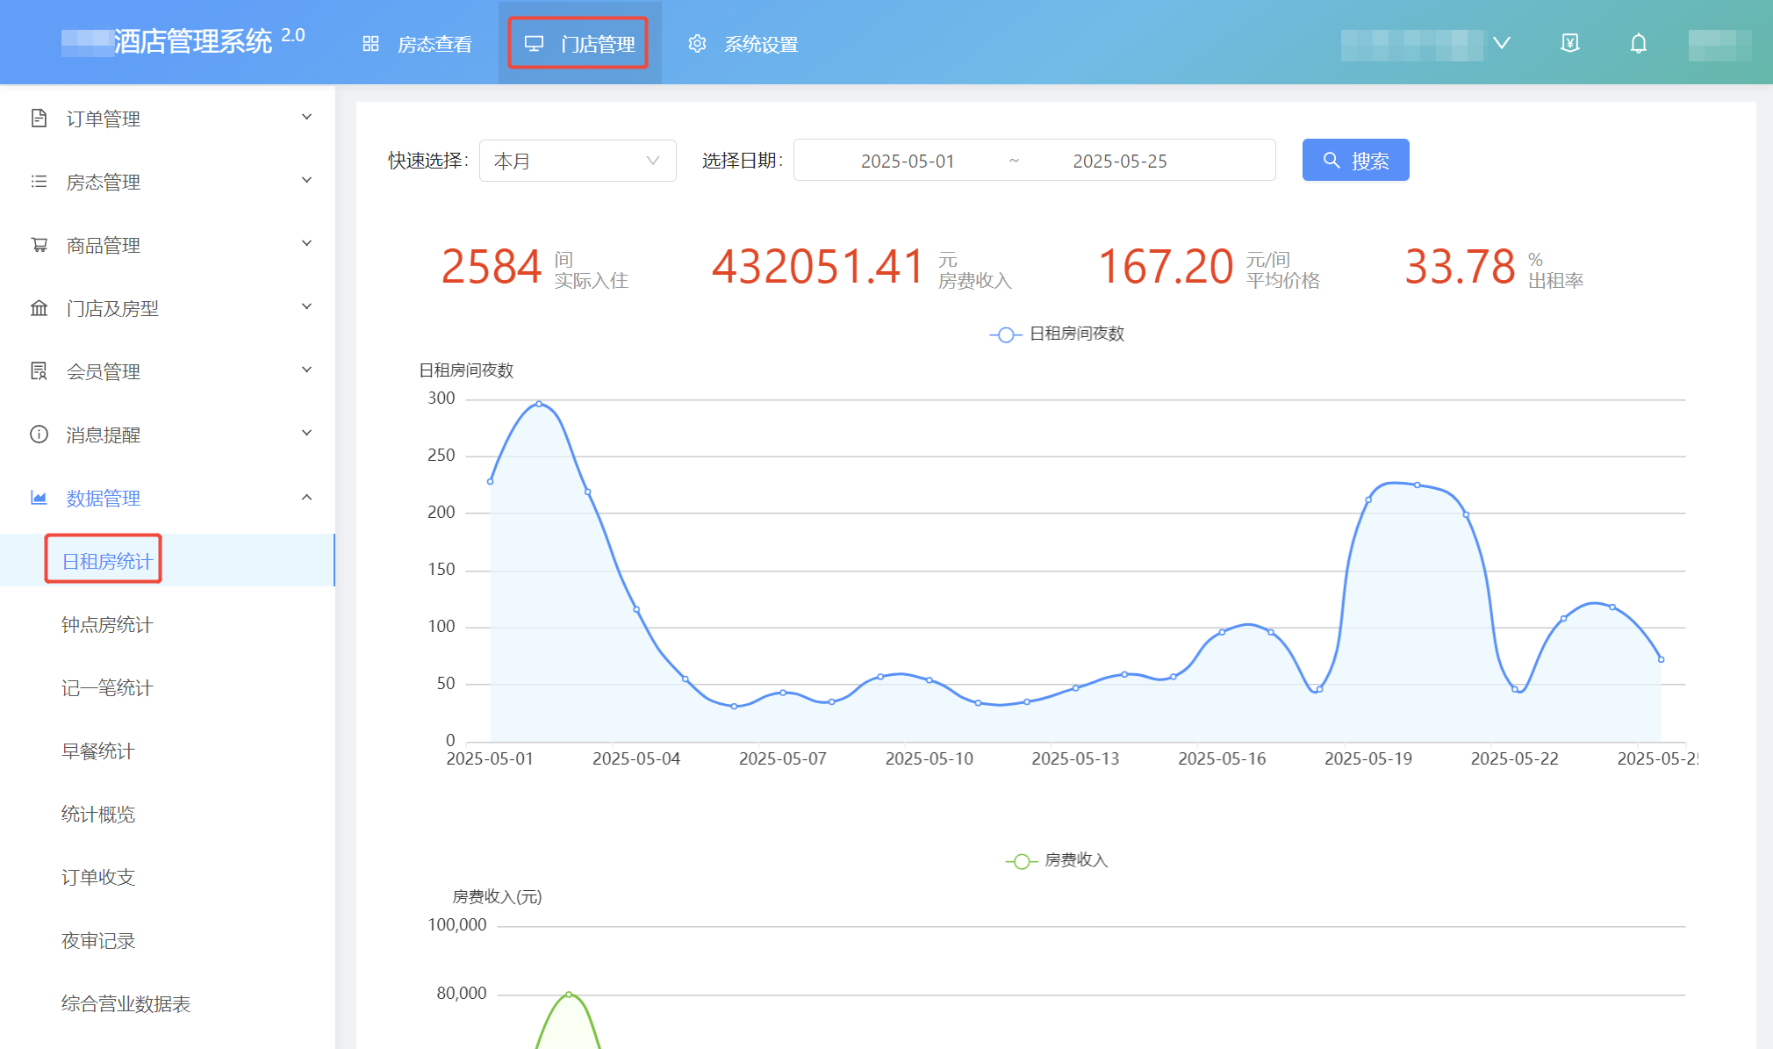The width and height of the screenshot is (1773, 1049).
Task: Click the 门店管理 monitor icon
Action: pos(534,44)
